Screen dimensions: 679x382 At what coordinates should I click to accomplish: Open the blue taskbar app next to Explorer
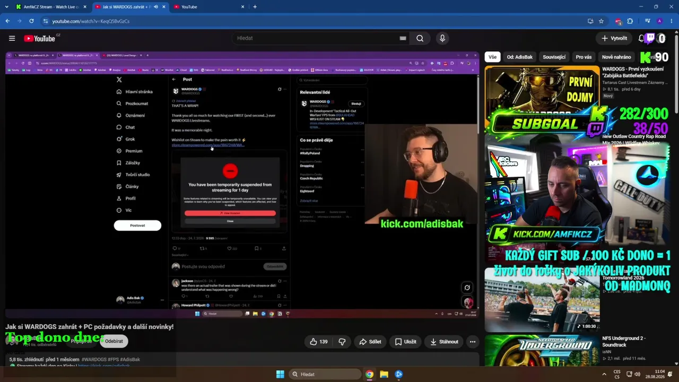pos(399,374)
